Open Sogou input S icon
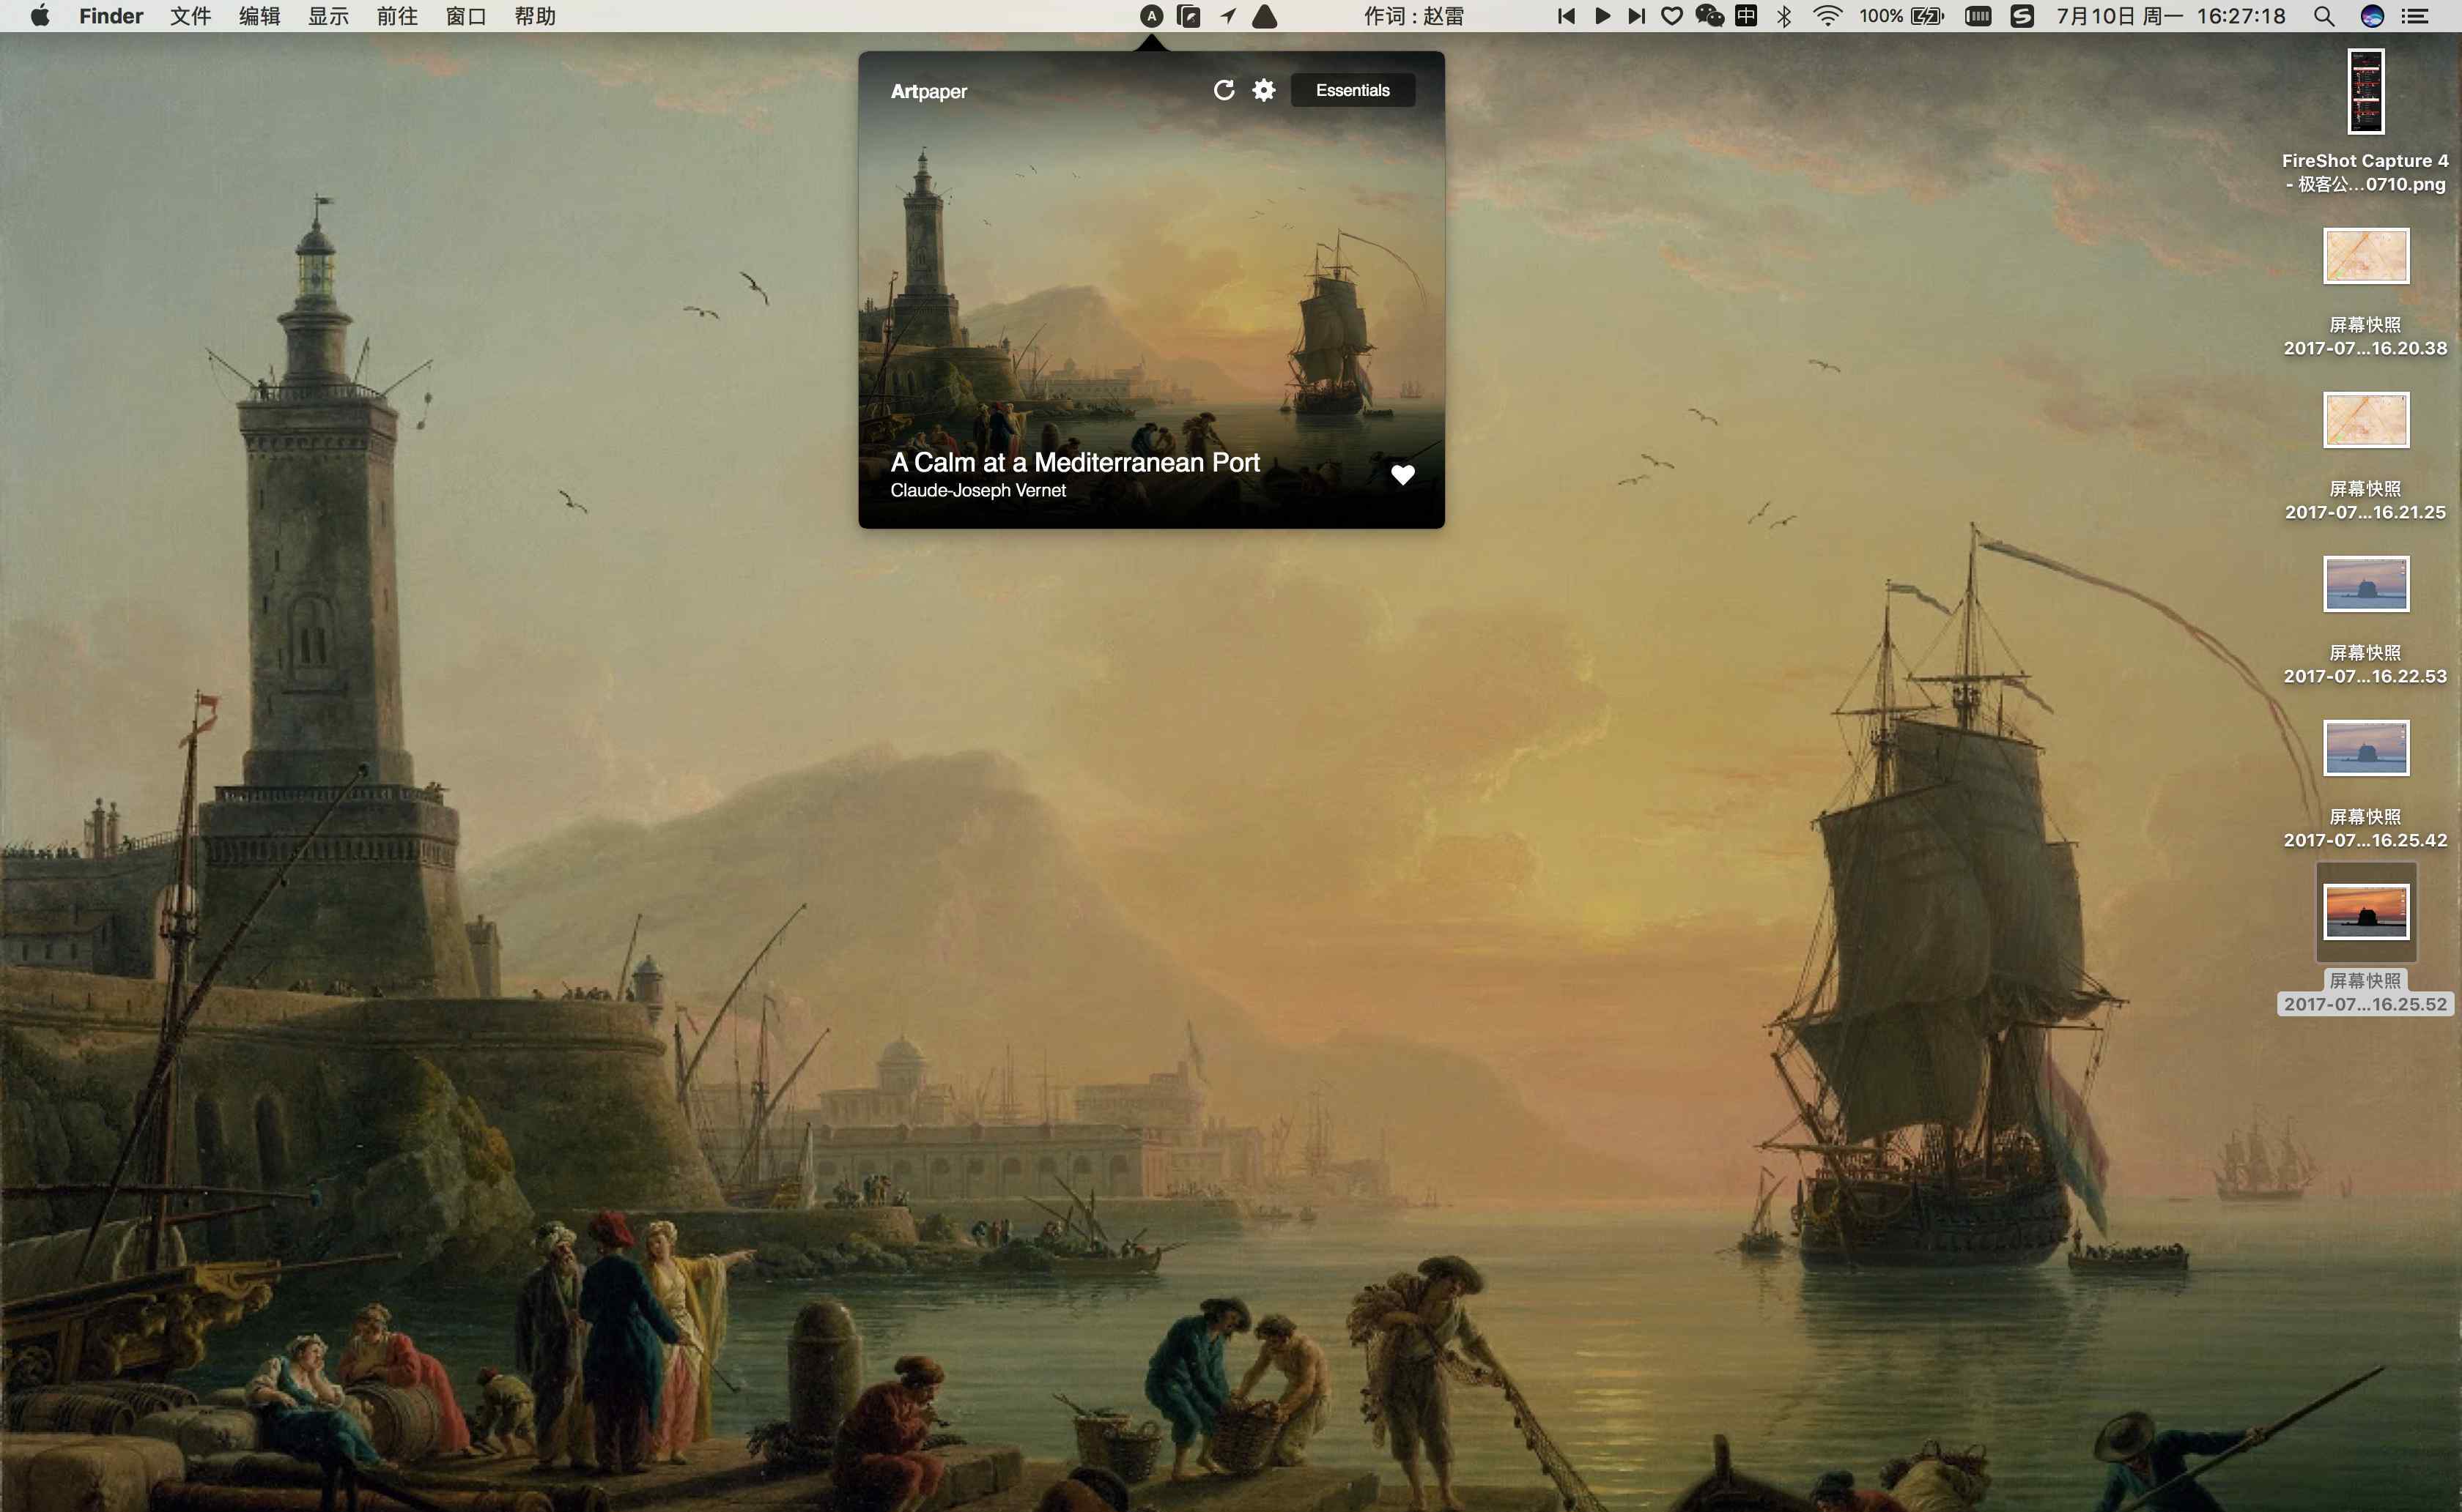2462x1512 pixels. 2022,16
